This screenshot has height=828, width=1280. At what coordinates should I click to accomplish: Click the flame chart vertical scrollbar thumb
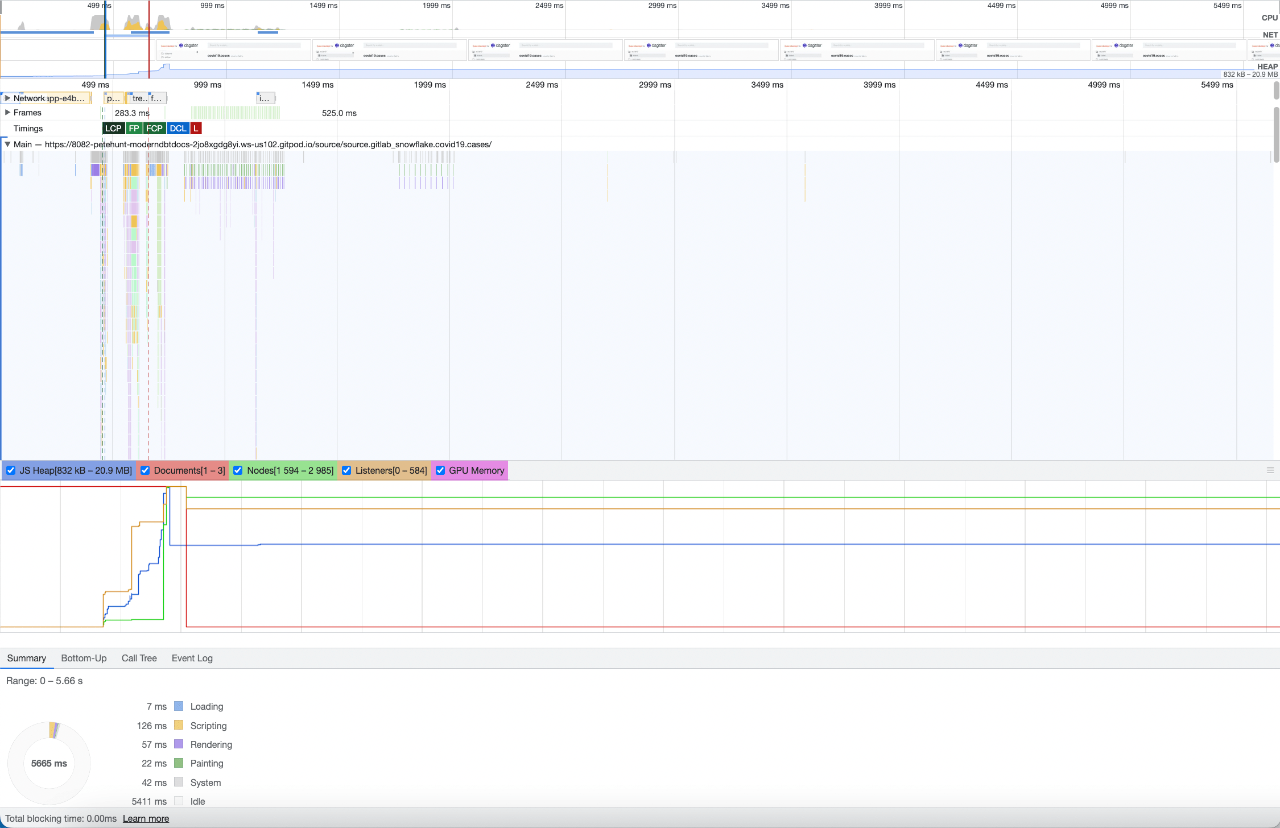pyautogui.click(x=1276, y=134)
